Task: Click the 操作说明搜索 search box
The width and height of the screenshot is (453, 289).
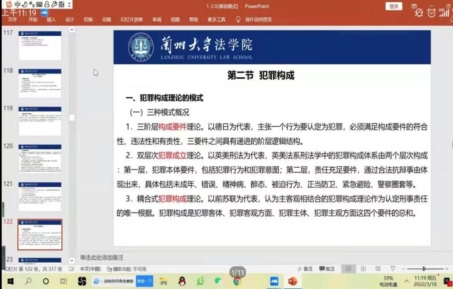Action: (259, 19)
